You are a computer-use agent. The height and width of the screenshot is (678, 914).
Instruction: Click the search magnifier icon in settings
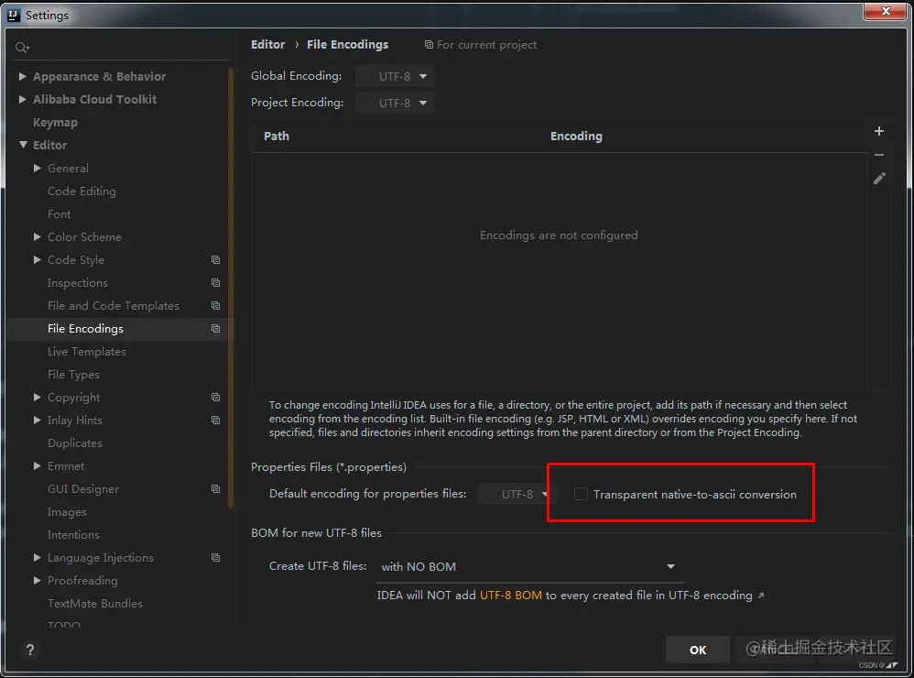(22, 48)
